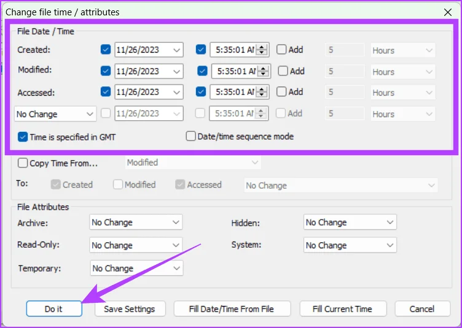The image size is (462, 328).
Task: Click the Accessed label in File Date/Time
Action: coord(36,93)
